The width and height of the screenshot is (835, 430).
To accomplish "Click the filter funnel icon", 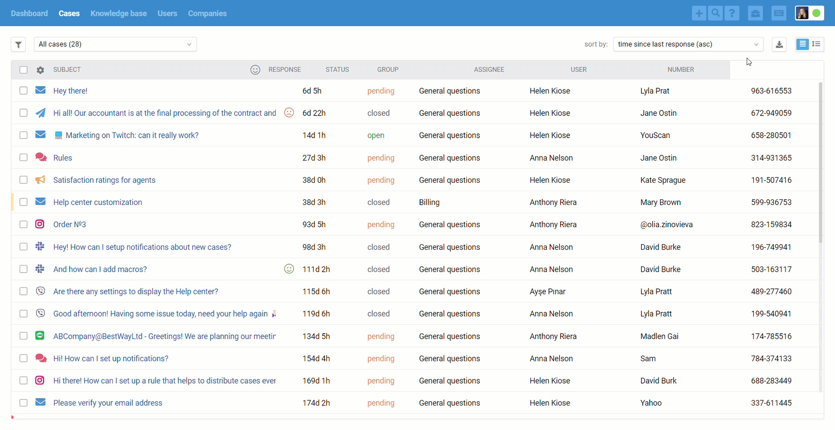I will click(18, 44).
